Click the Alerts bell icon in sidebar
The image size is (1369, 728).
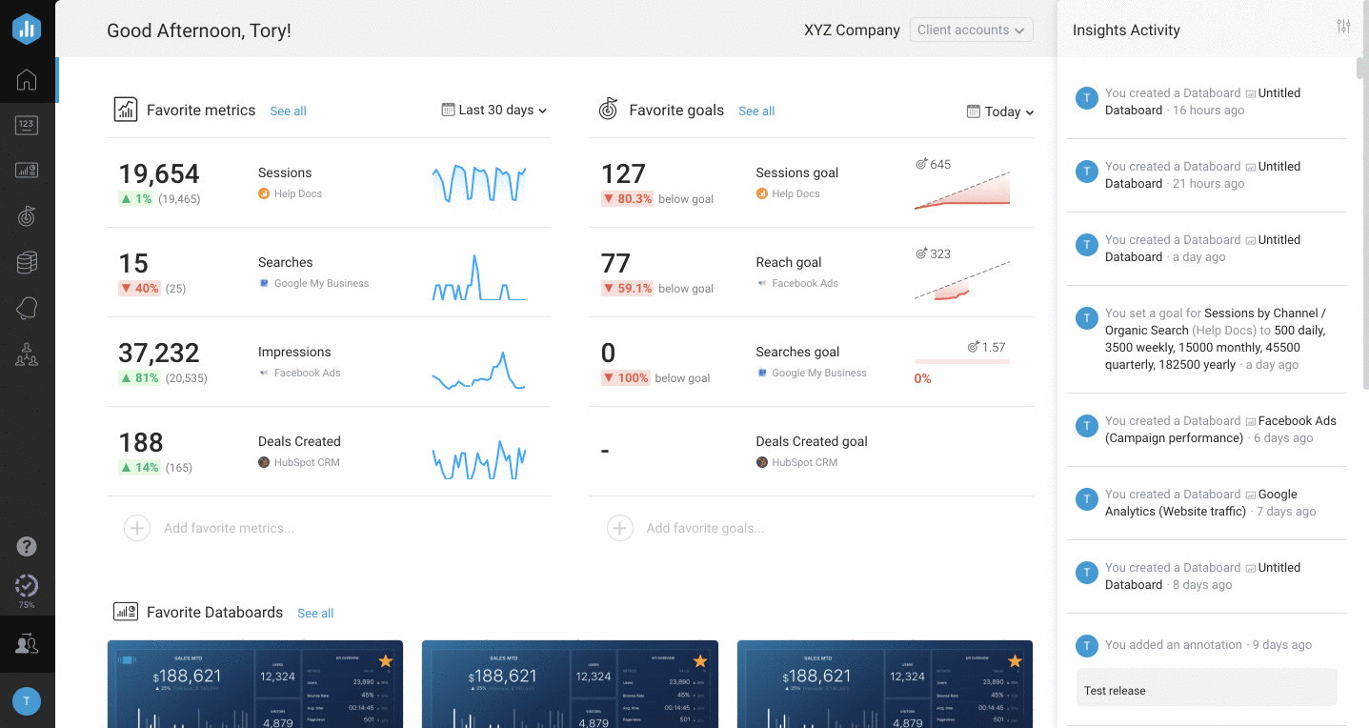27,308
